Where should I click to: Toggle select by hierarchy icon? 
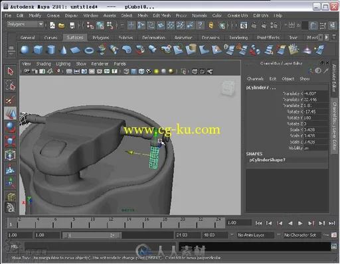[x=90, y=25]
